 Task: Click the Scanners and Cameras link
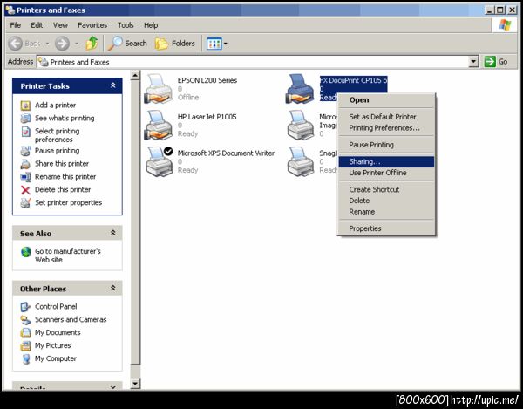click(71, 319)
